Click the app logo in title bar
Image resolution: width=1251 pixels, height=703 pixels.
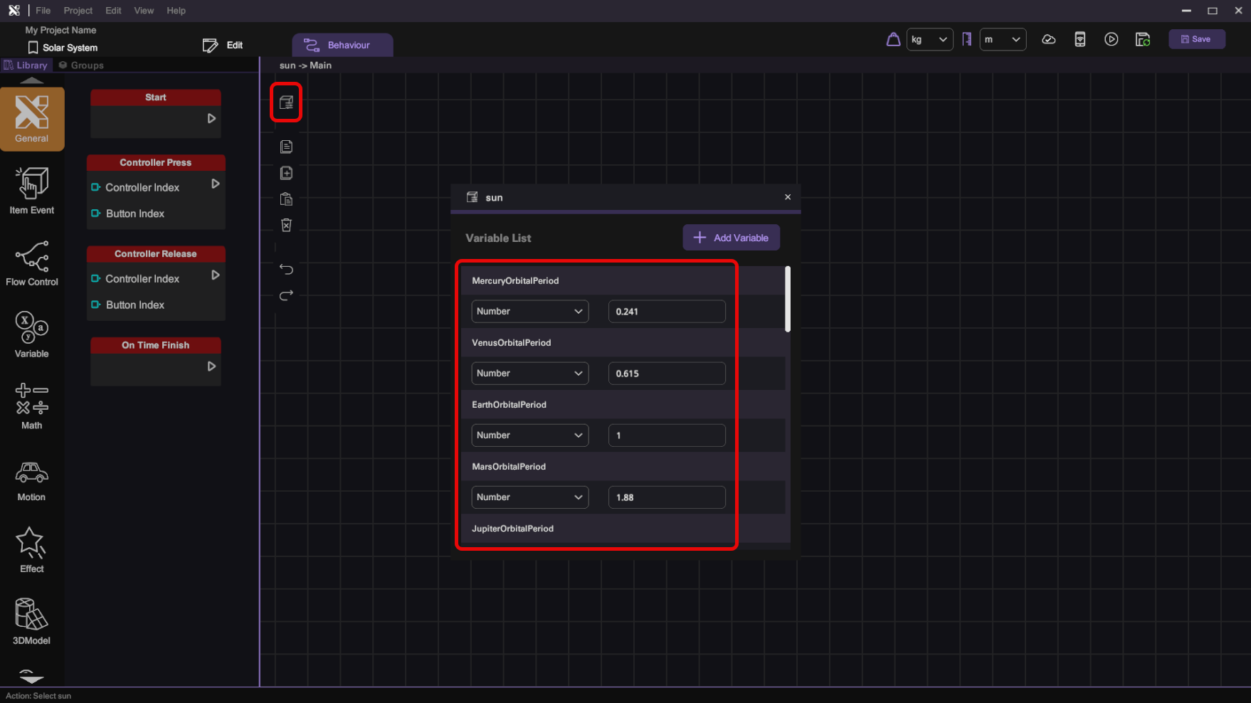click(14, 11)
